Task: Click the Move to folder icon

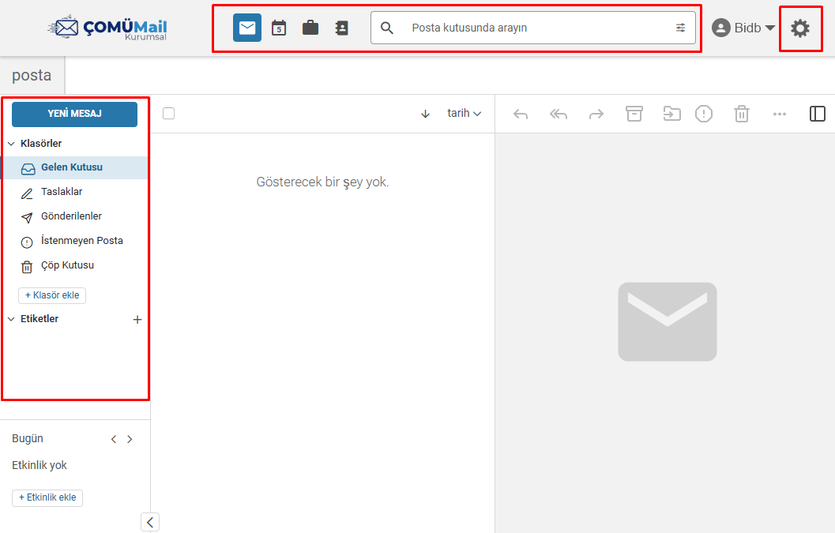Action: (671, 114)
